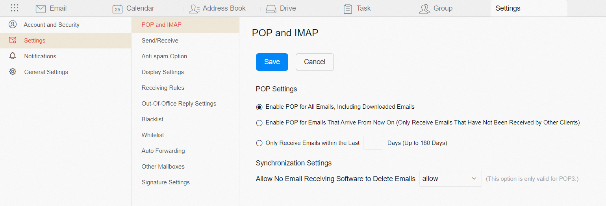Viewport: 606px width, 206px height.
Task: Open Account and Security section
Action: tap(65, 24)
